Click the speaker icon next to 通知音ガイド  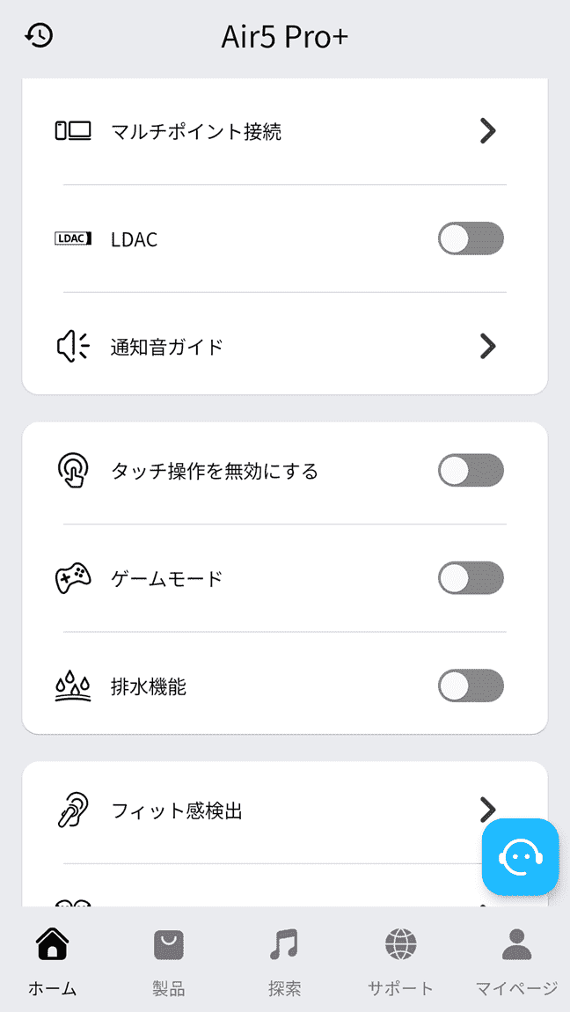[74, 346]
